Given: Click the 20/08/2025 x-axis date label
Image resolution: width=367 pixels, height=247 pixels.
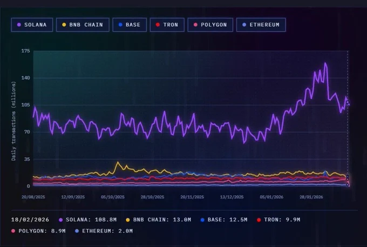Looking at the screenshot, I should tap(33, 197).
